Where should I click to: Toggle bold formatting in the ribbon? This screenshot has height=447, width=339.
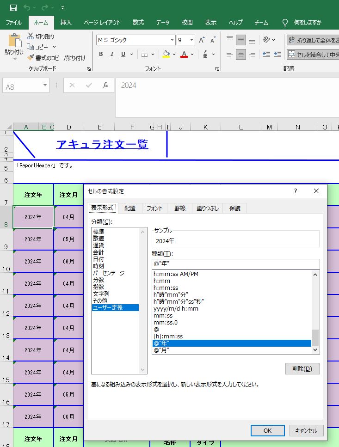(101, 54)
